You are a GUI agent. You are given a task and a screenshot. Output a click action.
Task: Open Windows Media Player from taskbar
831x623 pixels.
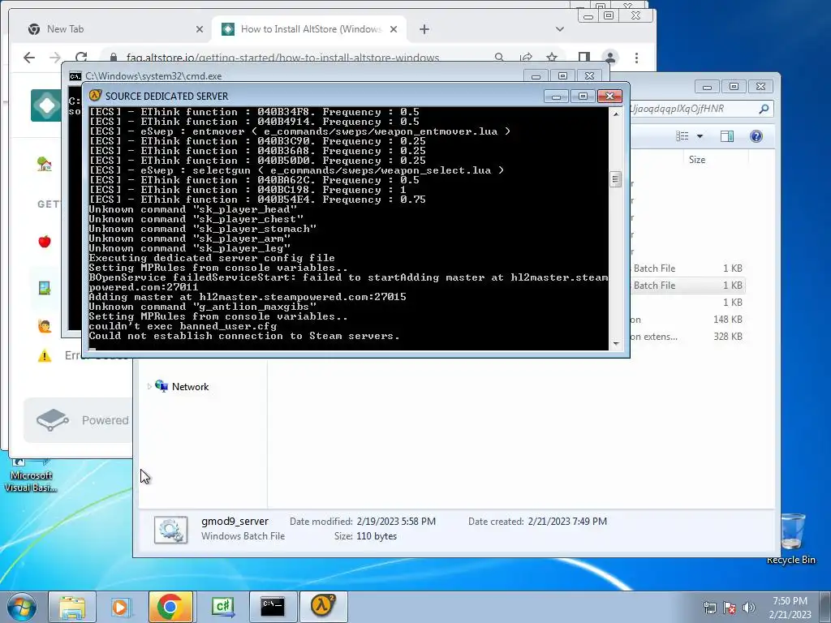coord(120,607)
